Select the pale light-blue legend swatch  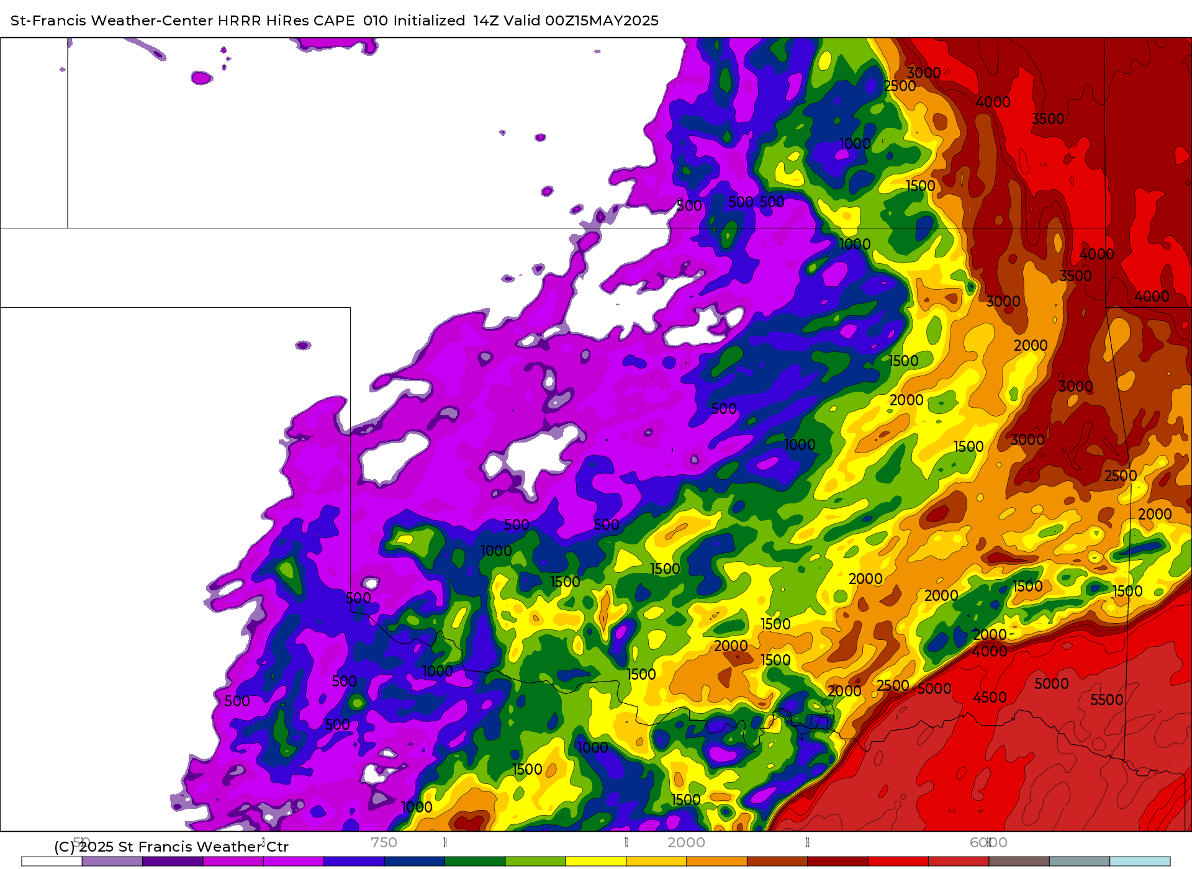click(x=1140, y=862)
